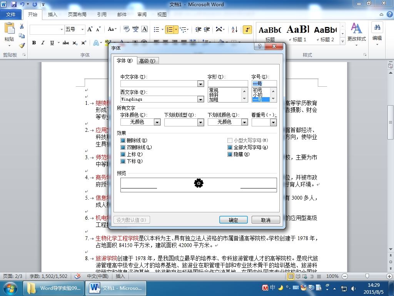394x296 pixels.
Task: Select 加粗 in font style list
Action: [x=214, y=100]
